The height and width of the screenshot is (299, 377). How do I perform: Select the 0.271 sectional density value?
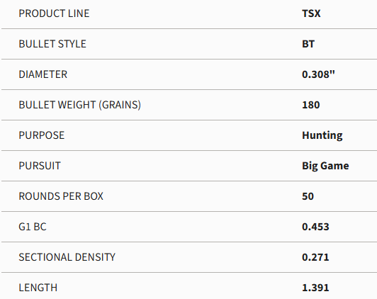[315, 257]
